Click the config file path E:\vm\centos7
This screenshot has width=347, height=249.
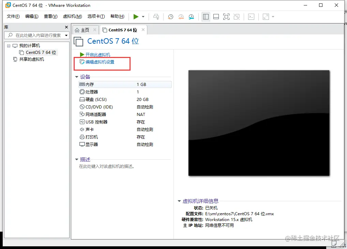pos(239,214)
